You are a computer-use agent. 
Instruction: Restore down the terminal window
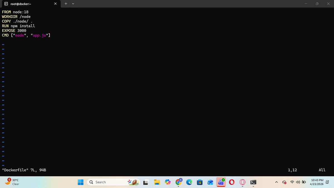[x=317, y=4]
